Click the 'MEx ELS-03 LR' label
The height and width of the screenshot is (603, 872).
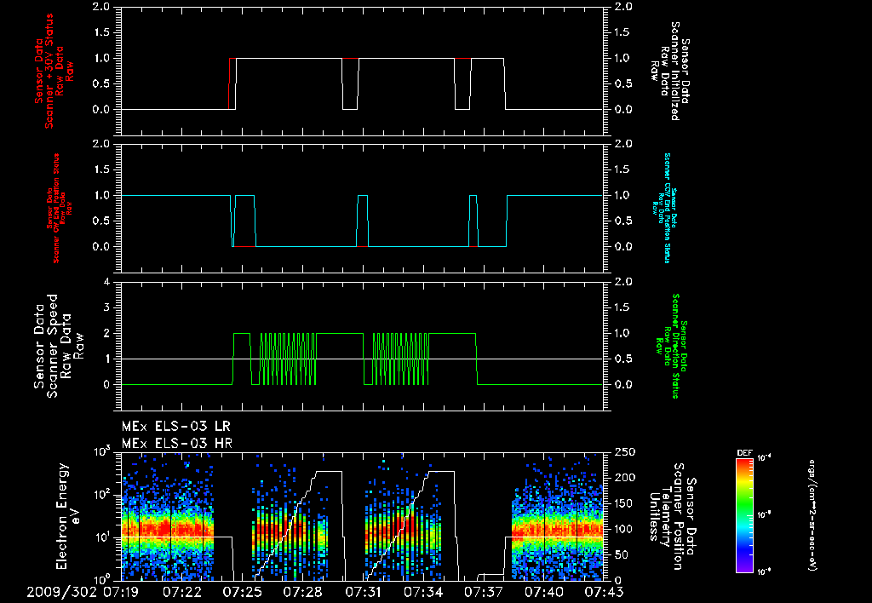click(x=175, y=427)
